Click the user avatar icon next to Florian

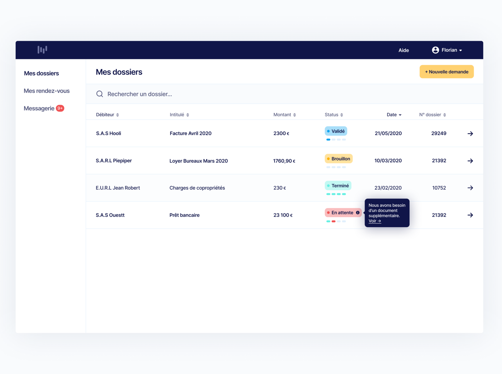pyautogui.click(x=435, y=50)
